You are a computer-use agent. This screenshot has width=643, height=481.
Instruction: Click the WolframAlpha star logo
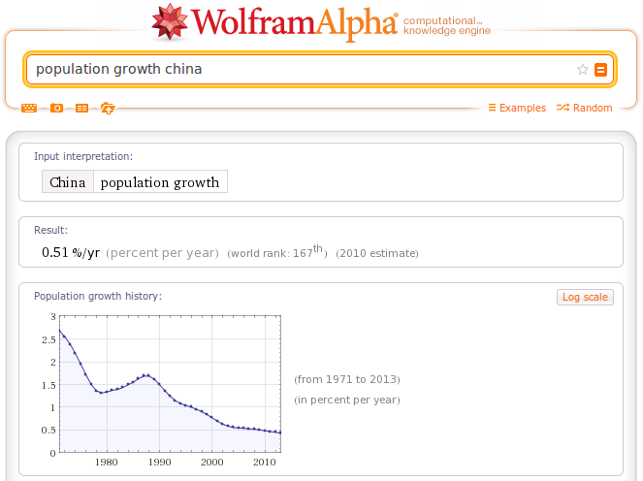(x=170, y=21)
